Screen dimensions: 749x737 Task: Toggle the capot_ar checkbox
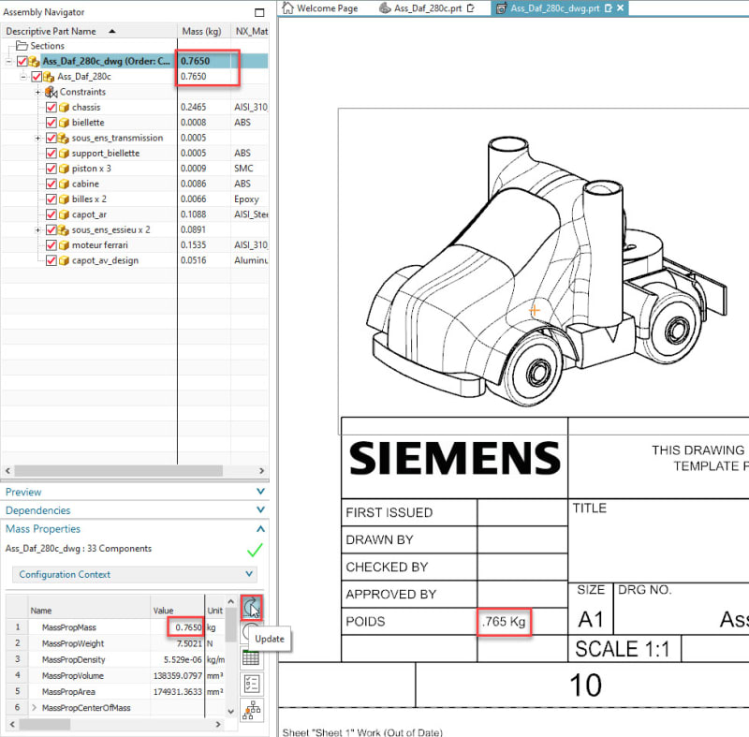click(x=51, y=214)
